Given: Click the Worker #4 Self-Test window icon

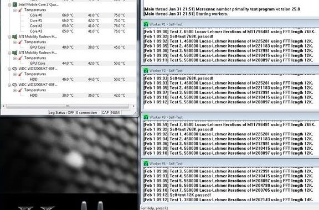Looking at the screenshot, I should pos(146,164).
